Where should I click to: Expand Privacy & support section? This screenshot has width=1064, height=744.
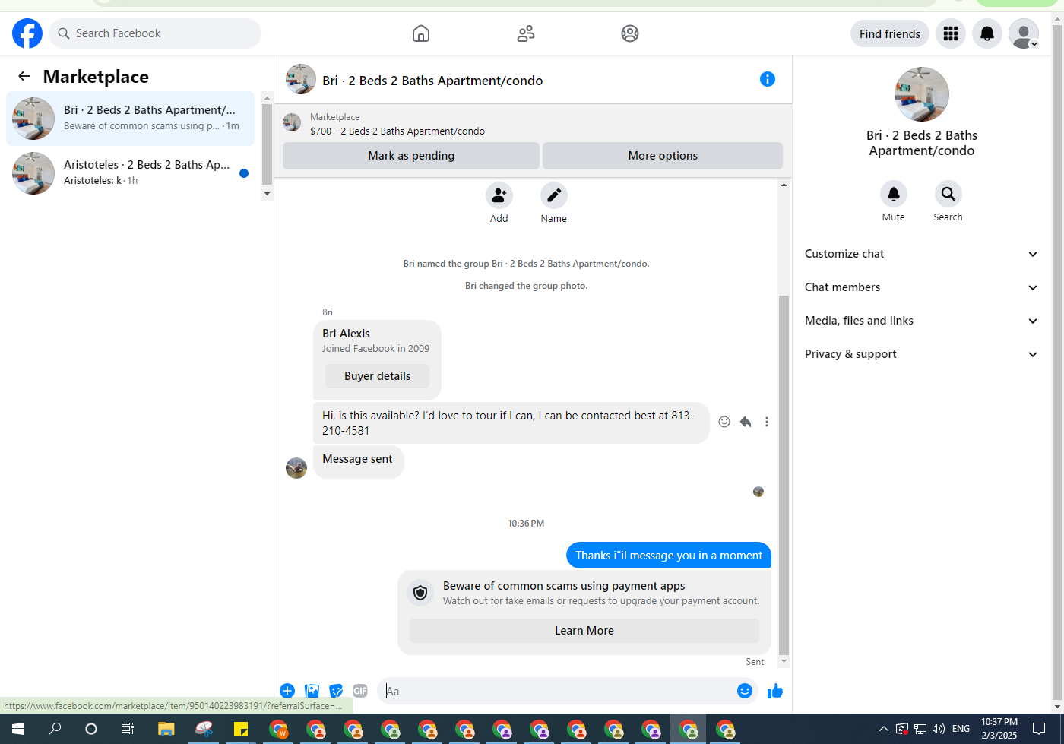click(x=921, y=354)
